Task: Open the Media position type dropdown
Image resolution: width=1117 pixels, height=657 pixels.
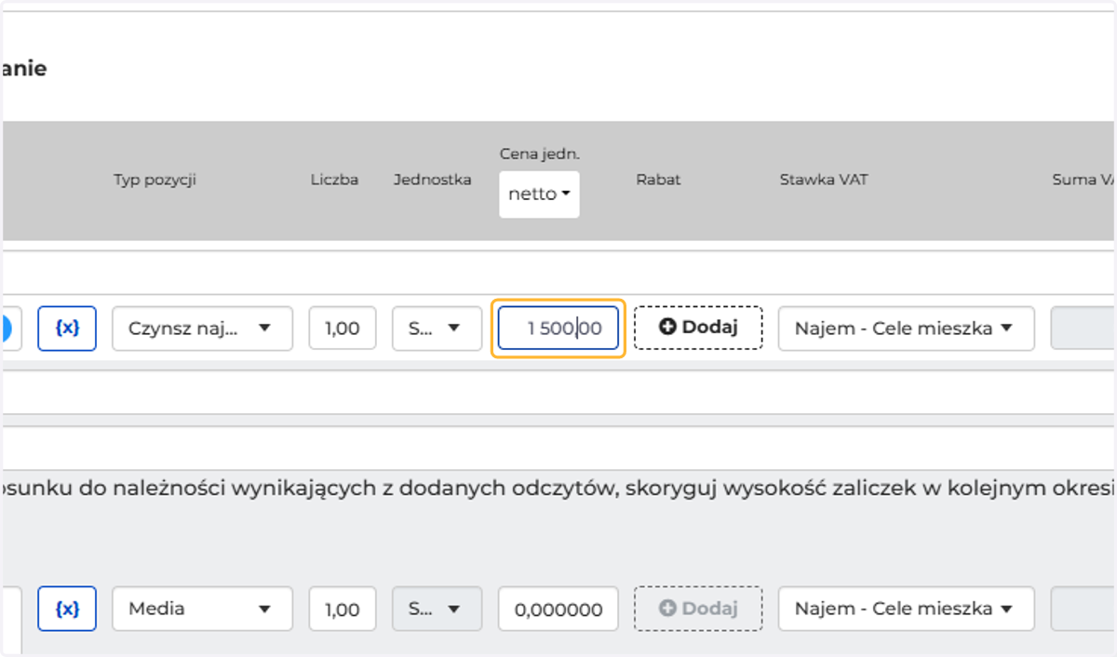Action: [202, 609]
